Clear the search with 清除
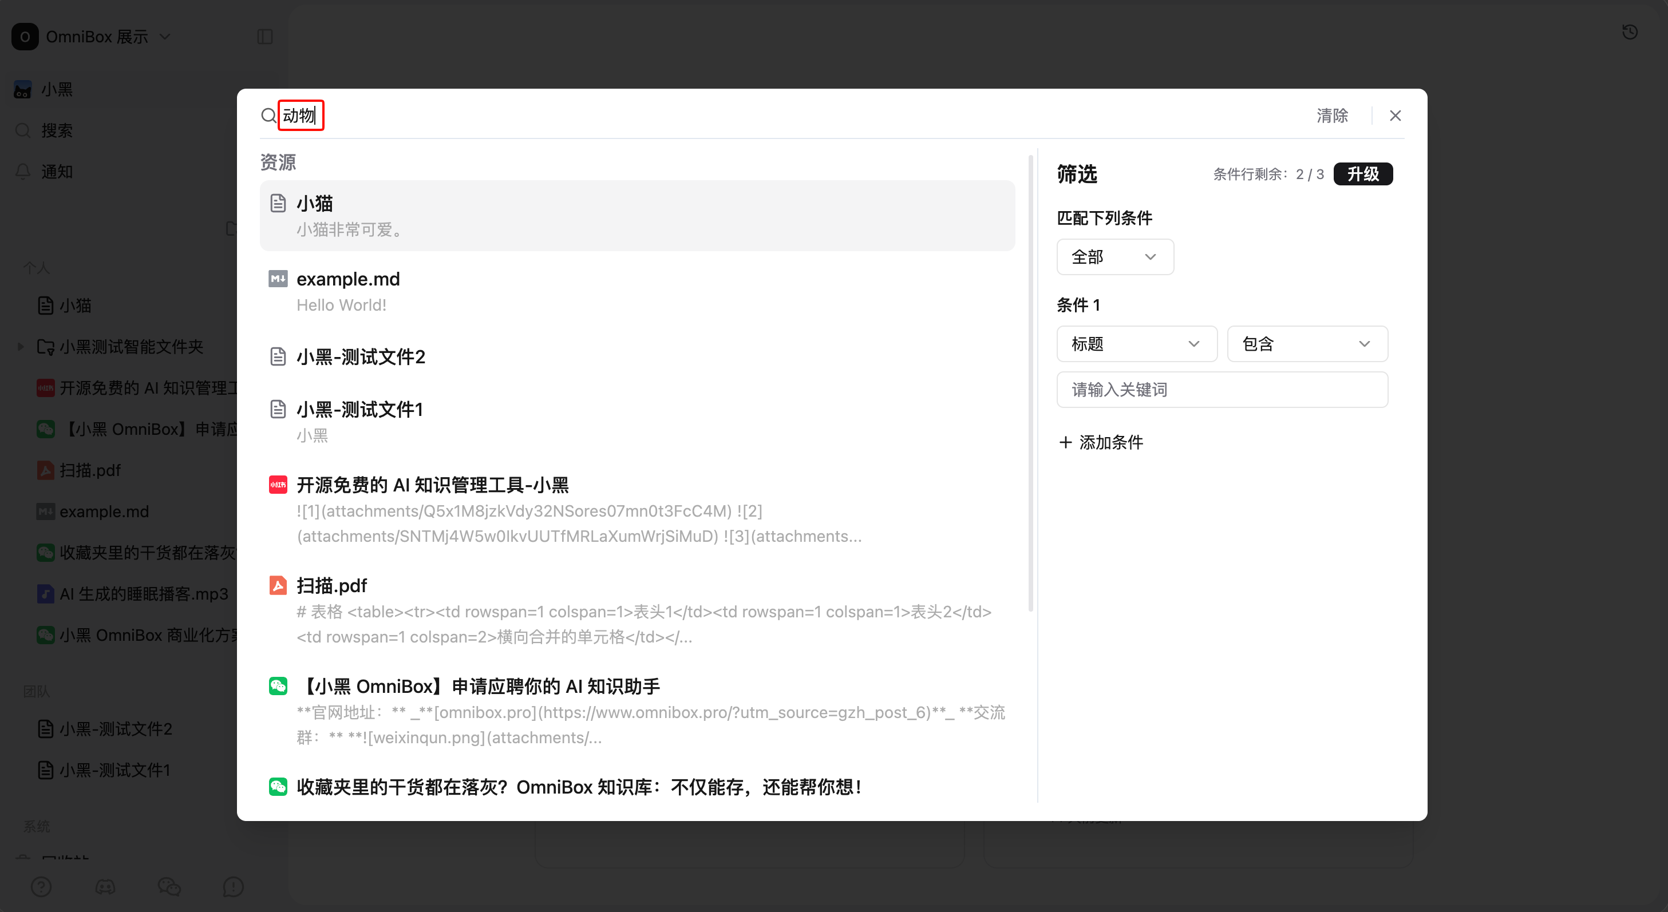Screen dimensions: 1668x912 tap(1332, 115)
